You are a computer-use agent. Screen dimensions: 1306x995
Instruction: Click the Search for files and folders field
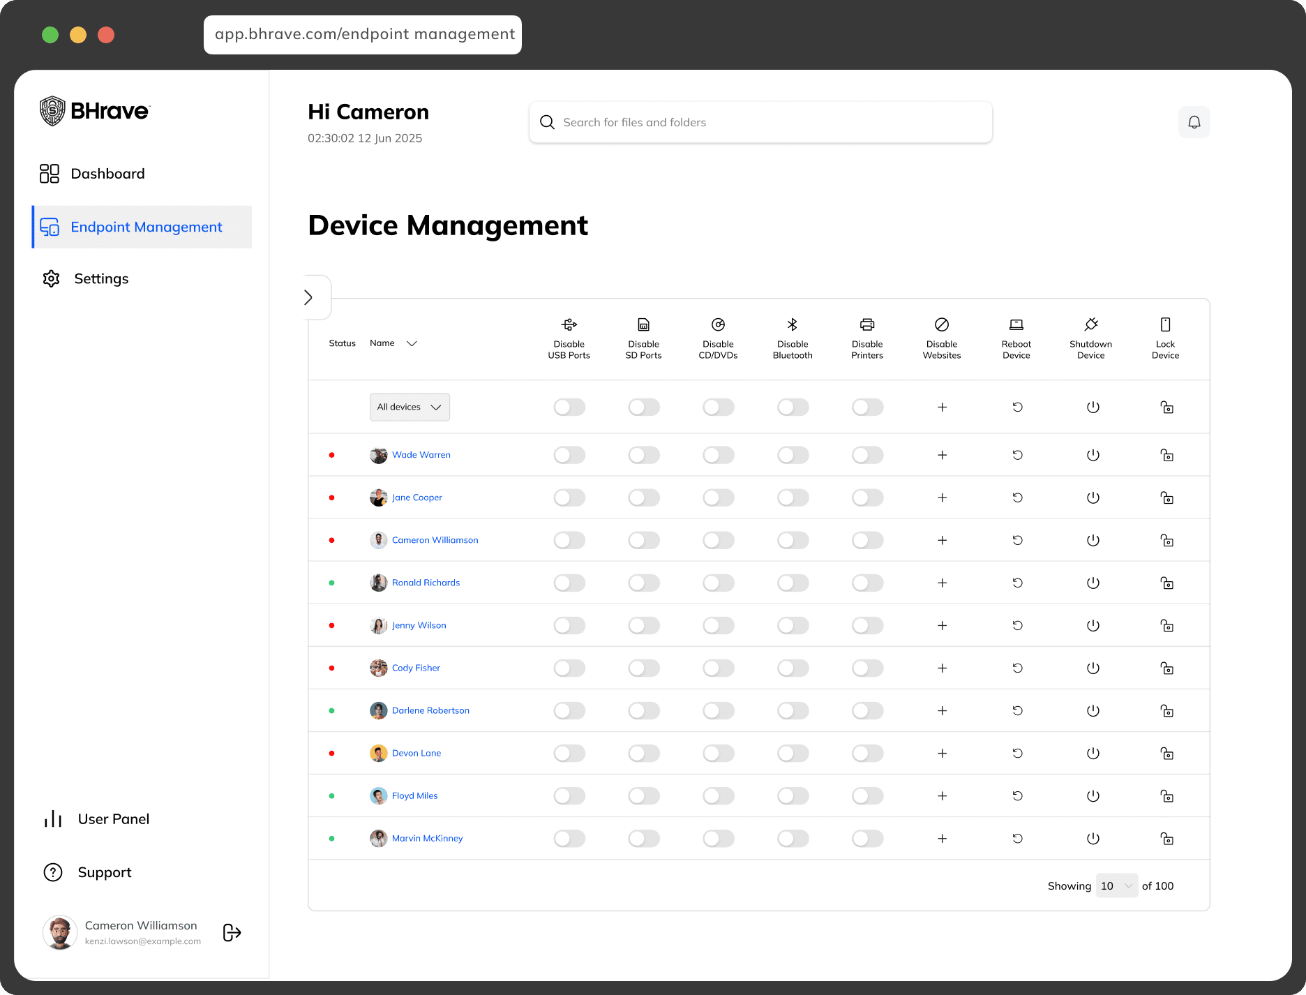[760, 122]
